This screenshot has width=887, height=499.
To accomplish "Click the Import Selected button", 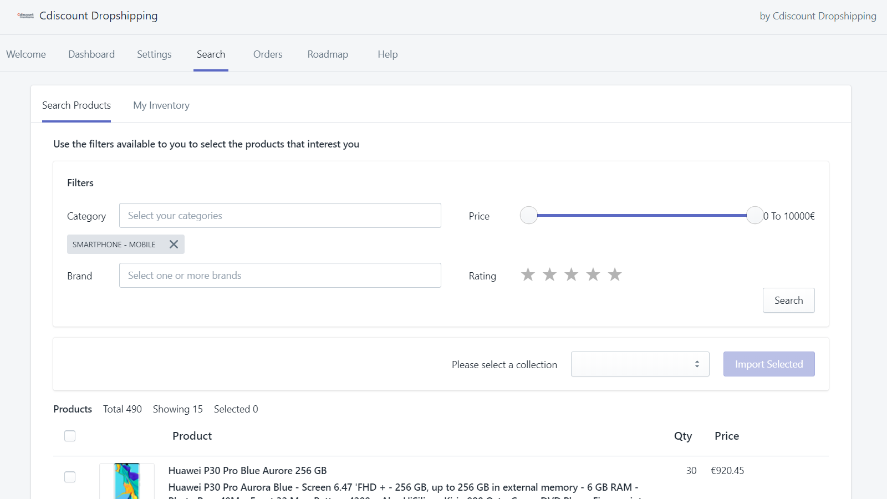I will (769, 364).
